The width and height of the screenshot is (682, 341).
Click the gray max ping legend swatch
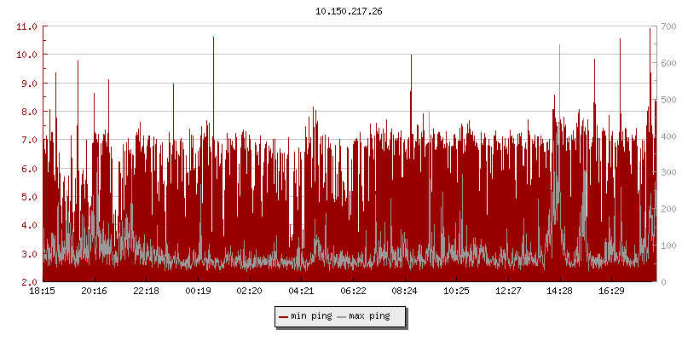pyautogui.click(x=342, y=316)
